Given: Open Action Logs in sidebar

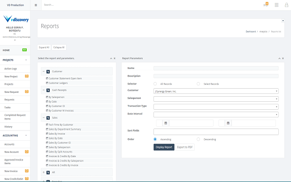Looking at the screenshot, I should [x=11, y=69].
